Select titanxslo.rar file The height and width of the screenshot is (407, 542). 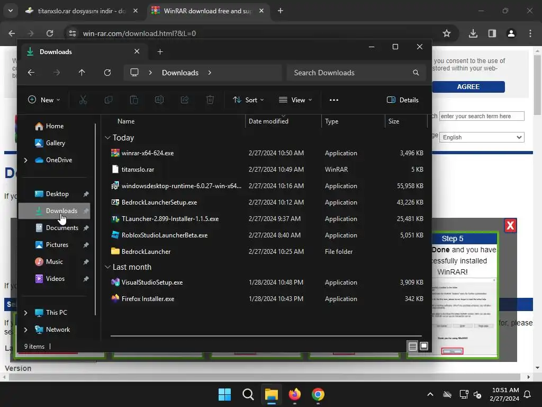[266, 170]
